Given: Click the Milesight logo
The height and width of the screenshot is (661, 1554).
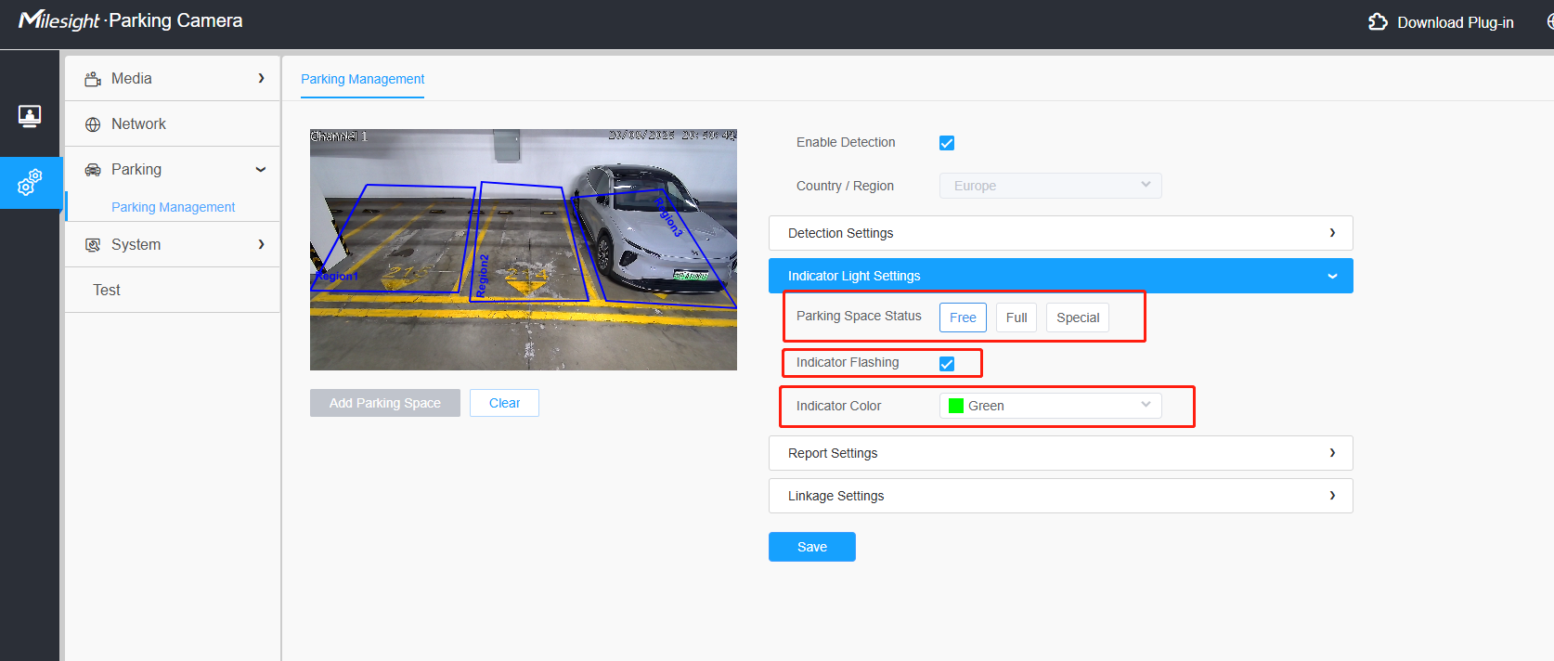Looking at the screenshot, I should (59, 20).
